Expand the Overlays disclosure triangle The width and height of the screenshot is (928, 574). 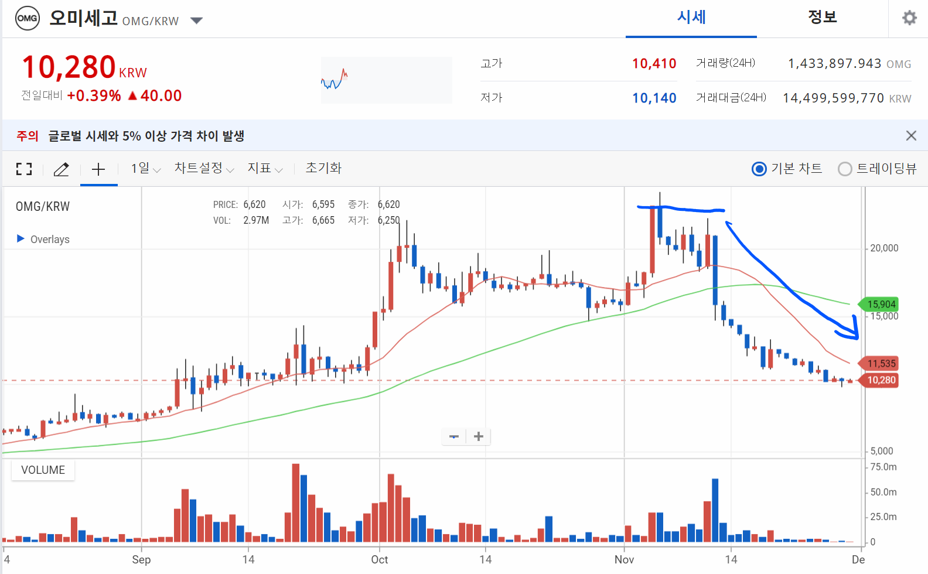(21, 238)
